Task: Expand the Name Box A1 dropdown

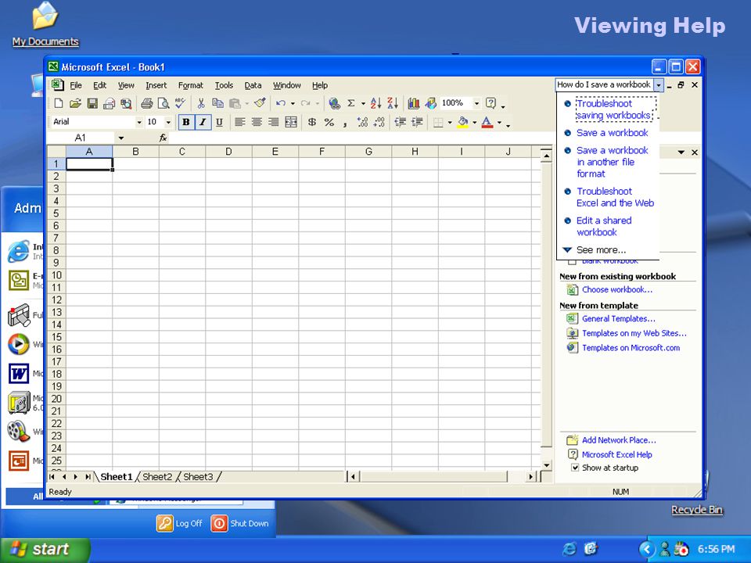Action: point(121,138)
